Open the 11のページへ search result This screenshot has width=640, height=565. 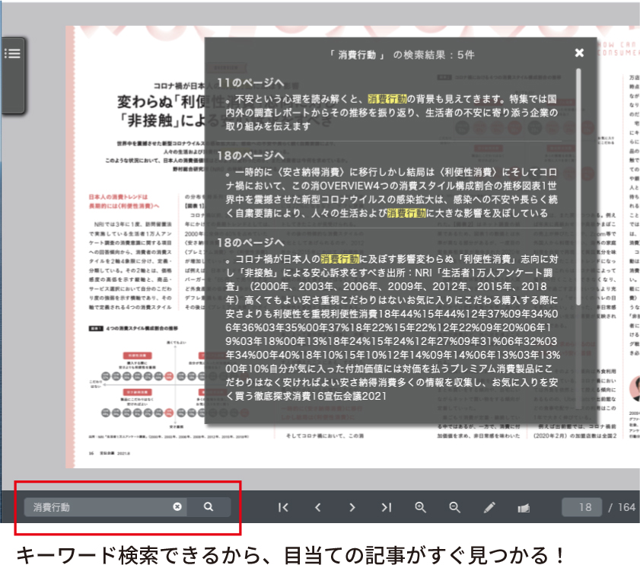(250, 82)
